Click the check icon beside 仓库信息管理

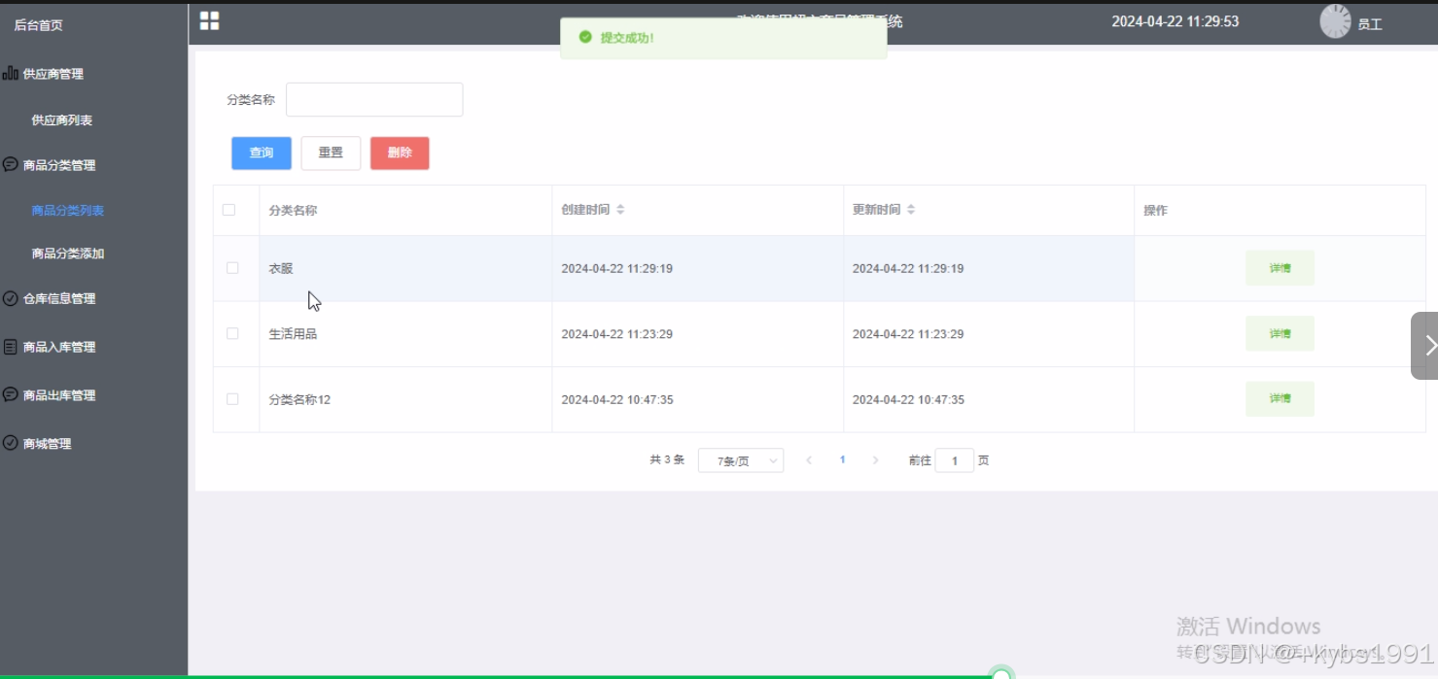[x=11, y=298]
